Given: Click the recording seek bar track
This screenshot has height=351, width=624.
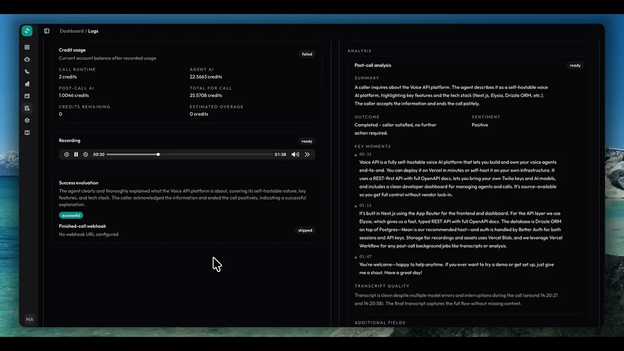Looking at the screenshot, I should 190,154.
